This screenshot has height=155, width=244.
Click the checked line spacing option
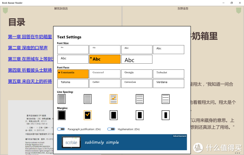[x=113, y=99]
